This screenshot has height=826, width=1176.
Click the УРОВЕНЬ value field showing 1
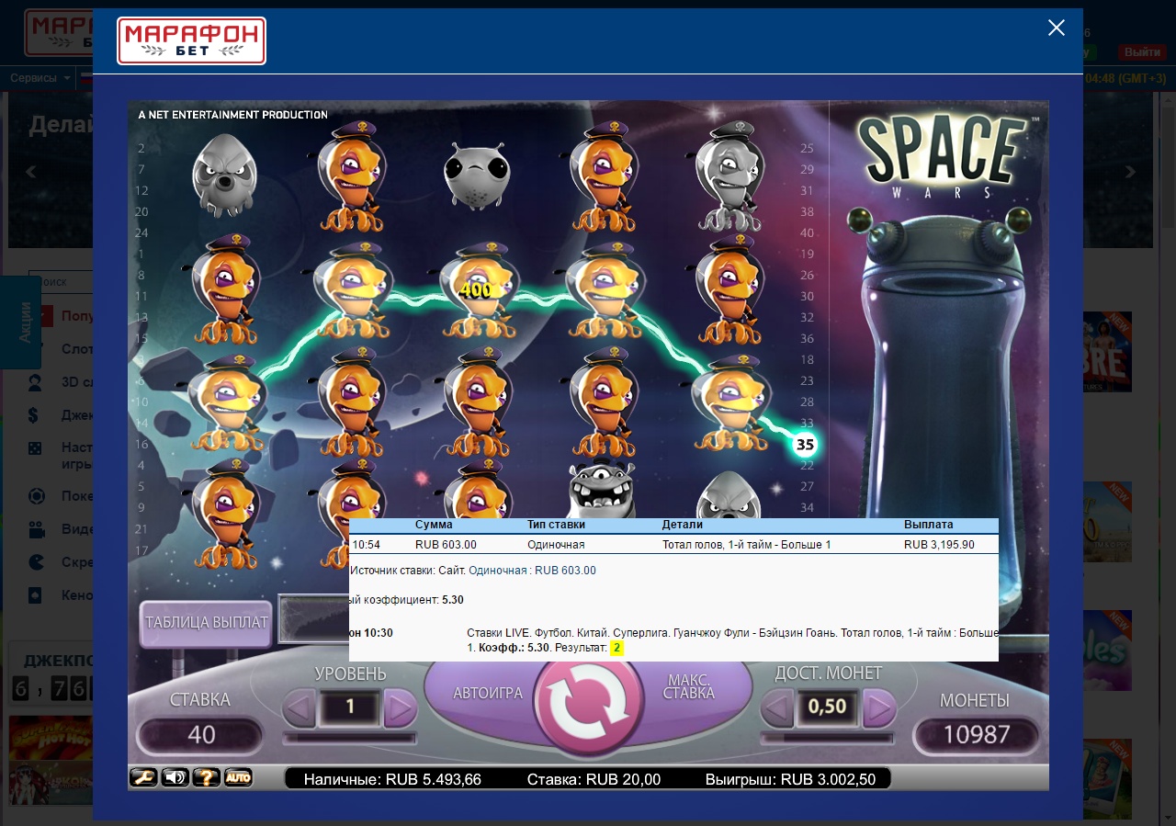350,708
